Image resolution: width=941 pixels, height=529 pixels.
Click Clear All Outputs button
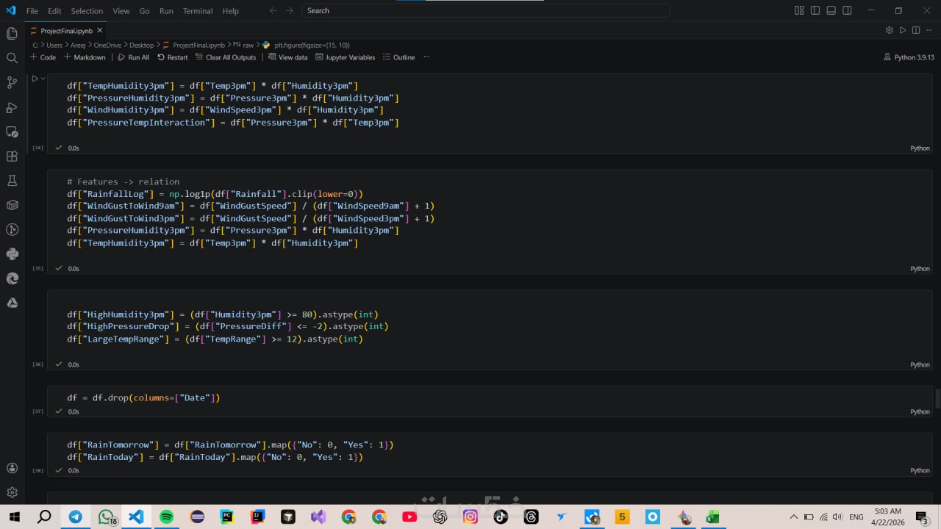click(226, 57)
